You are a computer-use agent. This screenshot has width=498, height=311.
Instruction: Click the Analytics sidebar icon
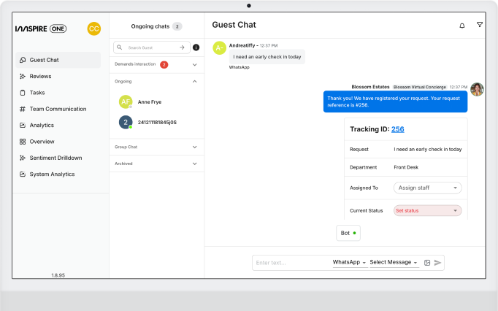tap(23, 125)
